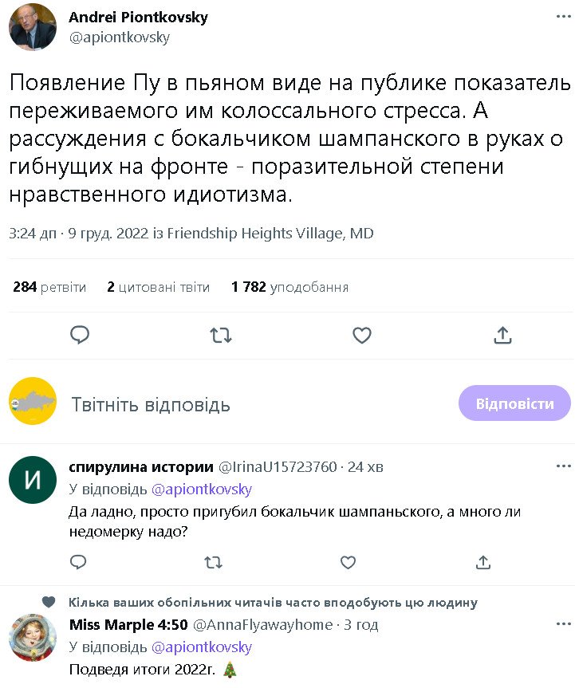
Task: Open more options on Miss Marple reply
Action: coord(563,624)
